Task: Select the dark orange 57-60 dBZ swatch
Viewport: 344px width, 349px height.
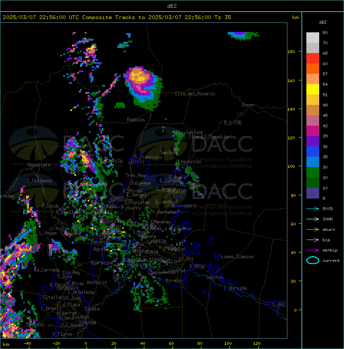Action: click(x=313, y=68)
